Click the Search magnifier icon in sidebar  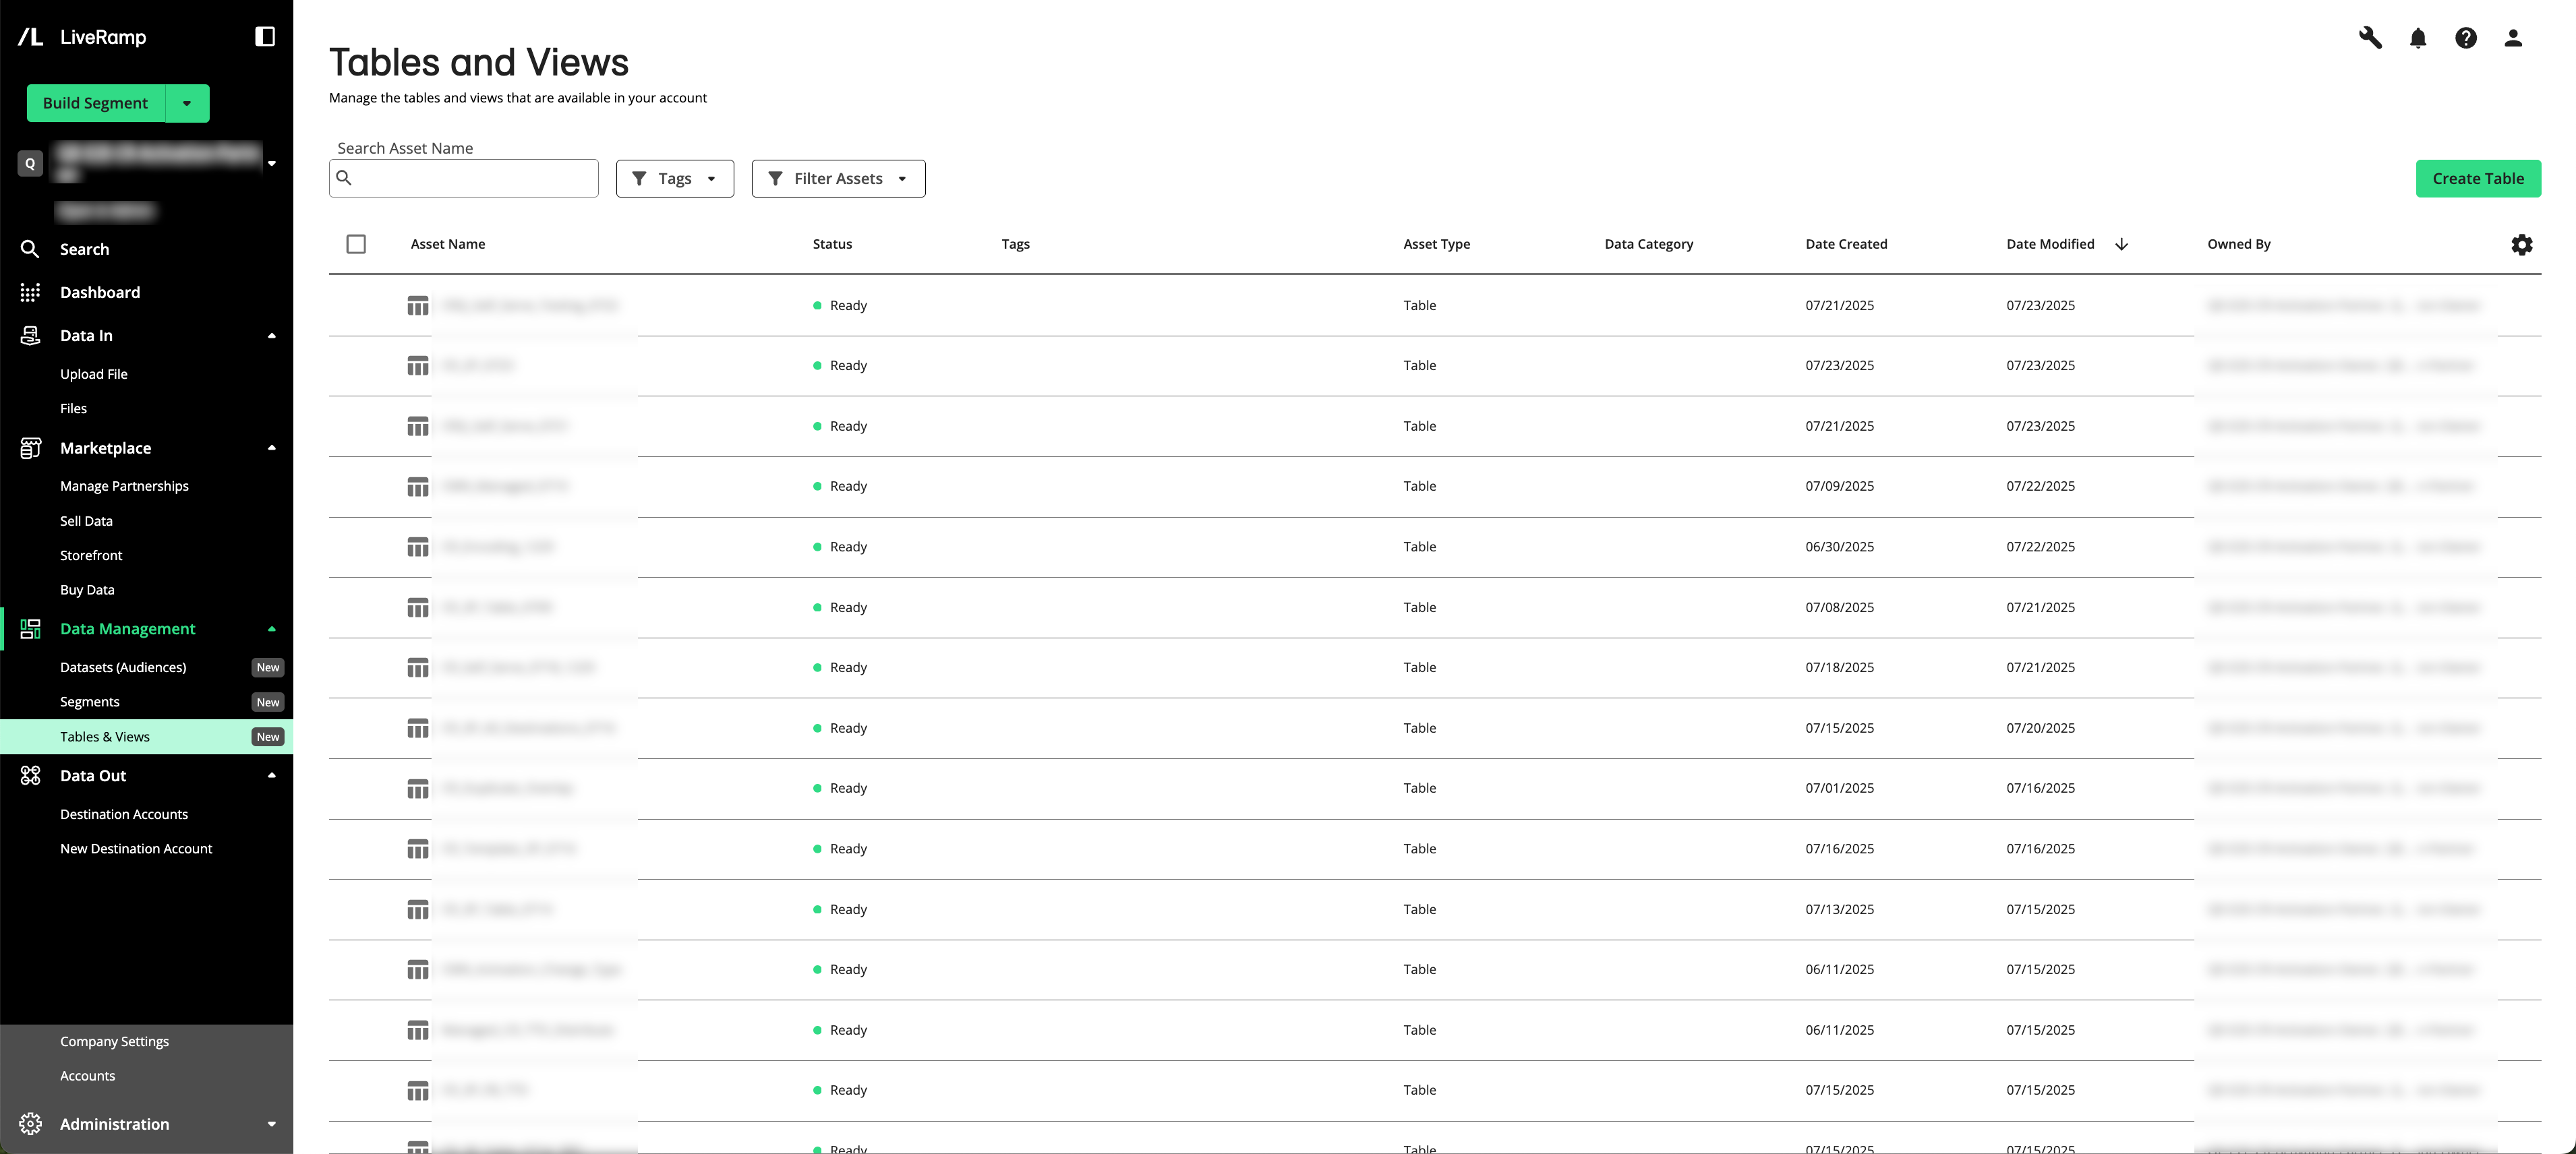(x=30, y=249)
